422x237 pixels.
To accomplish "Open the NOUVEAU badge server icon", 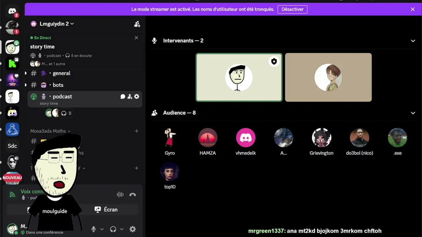I will coord(12,178).
